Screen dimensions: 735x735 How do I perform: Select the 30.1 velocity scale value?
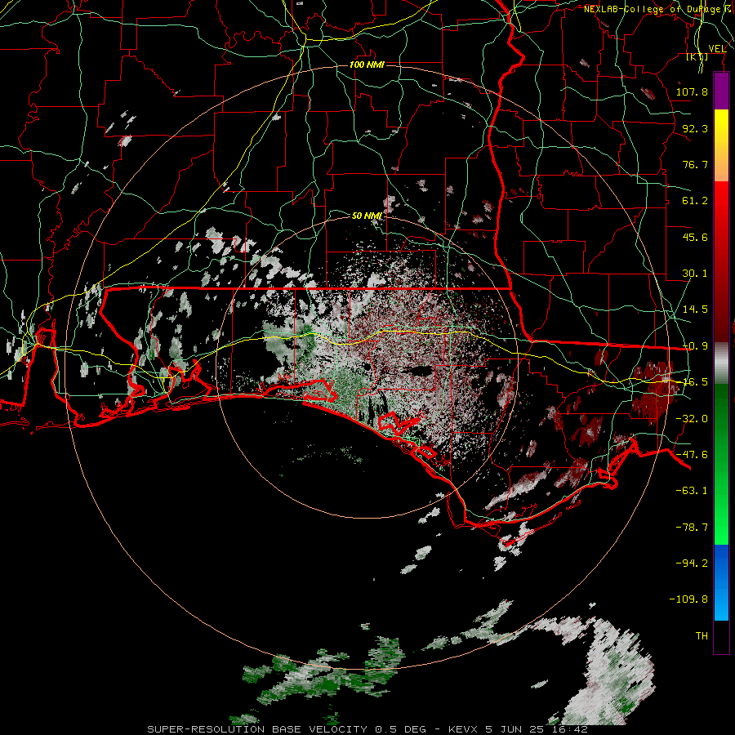point(695,274)
